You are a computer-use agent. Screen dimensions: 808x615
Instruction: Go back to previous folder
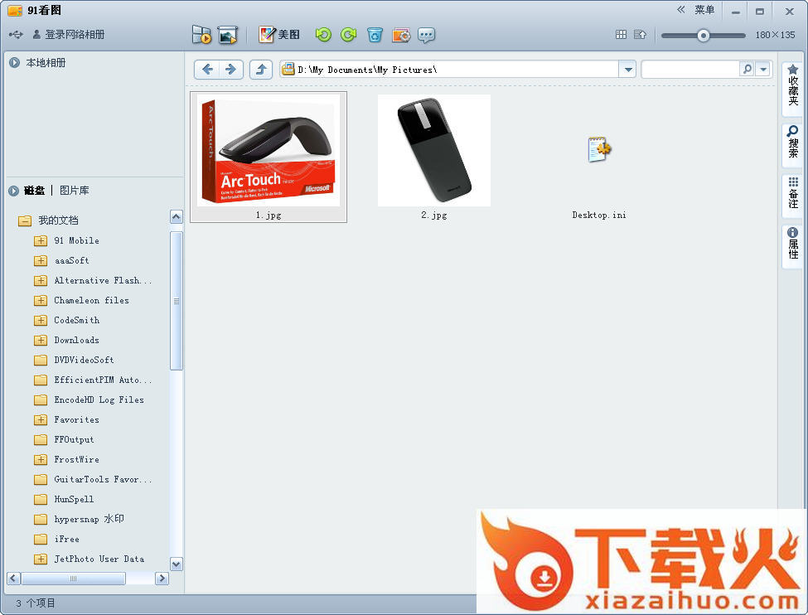207,69
